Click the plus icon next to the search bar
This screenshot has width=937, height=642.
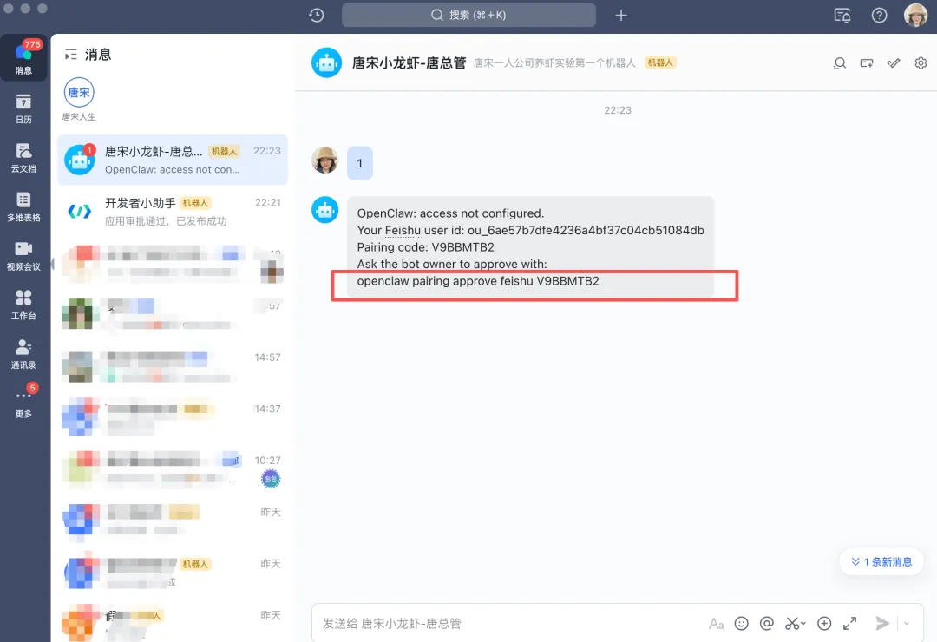click(621, 15)
